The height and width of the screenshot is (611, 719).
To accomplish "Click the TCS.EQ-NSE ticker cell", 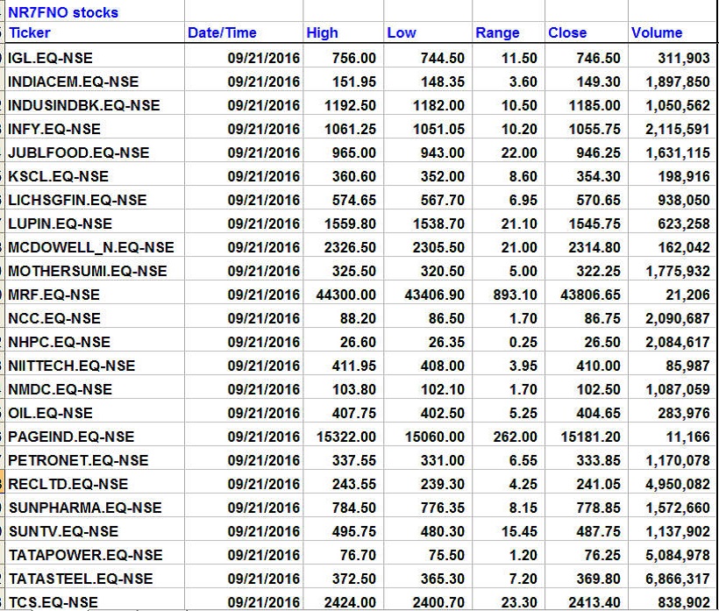I will [51, 602].
